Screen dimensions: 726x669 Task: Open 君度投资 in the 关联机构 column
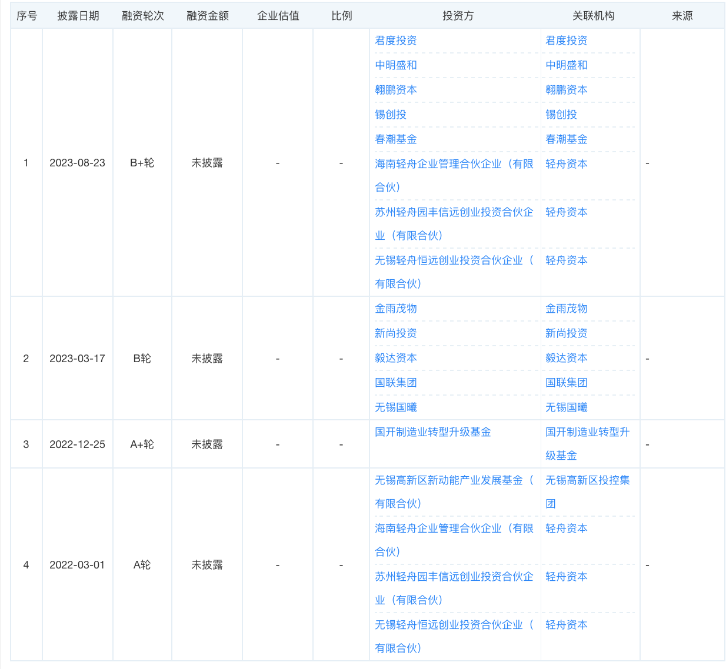click(x=567, y=41)
